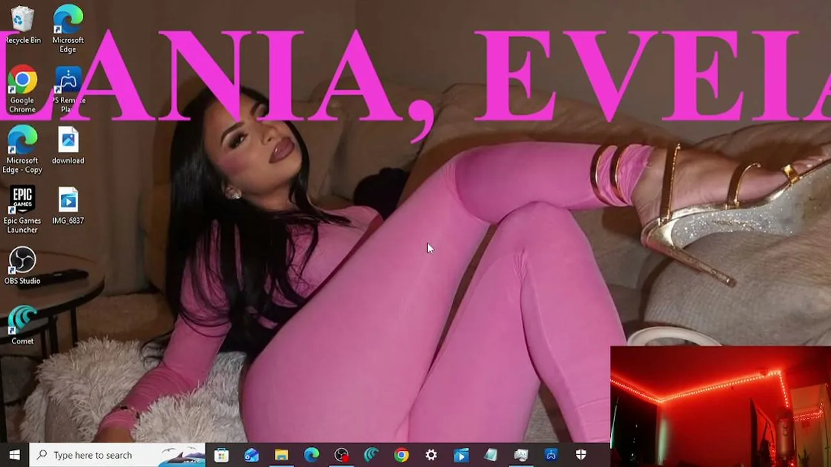Select the Microsoft Edge - Copy shortcut

pos(22,150)
